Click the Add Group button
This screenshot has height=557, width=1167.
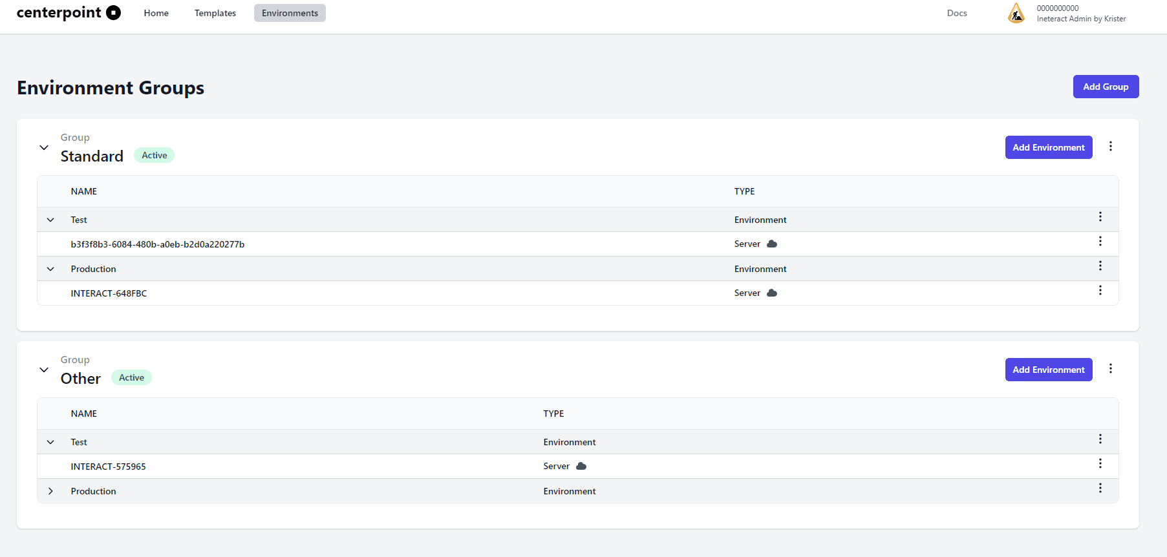(1105, 87)
